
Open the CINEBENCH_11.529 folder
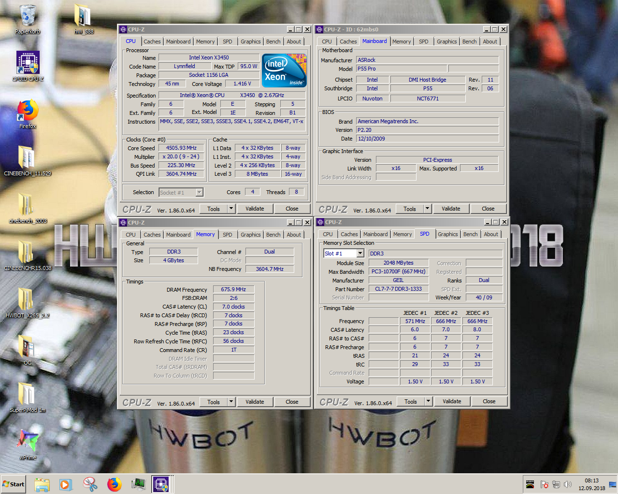[28, 161]
